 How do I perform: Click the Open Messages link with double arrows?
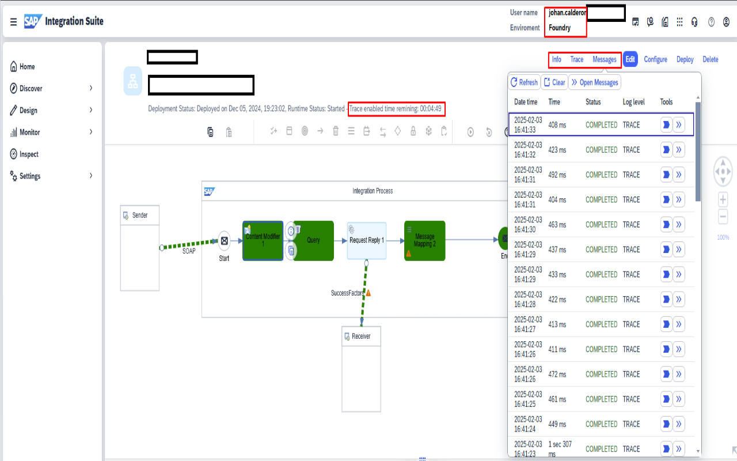(x=594, y=82)
